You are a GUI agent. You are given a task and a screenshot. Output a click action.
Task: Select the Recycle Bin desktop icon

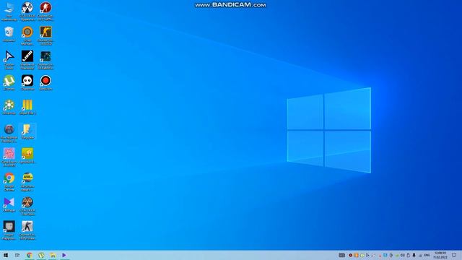tap(9, 34)
